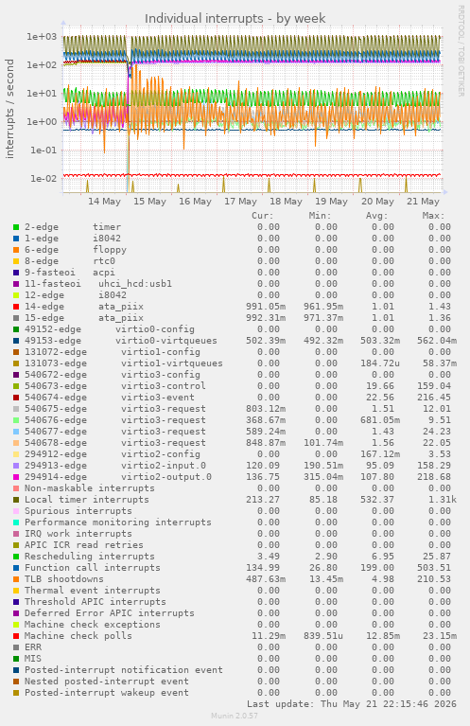Click the orange TLB shootdowns legend swatch
The height and width of the screenshot is (726, 470).
(x=16, y=579)
